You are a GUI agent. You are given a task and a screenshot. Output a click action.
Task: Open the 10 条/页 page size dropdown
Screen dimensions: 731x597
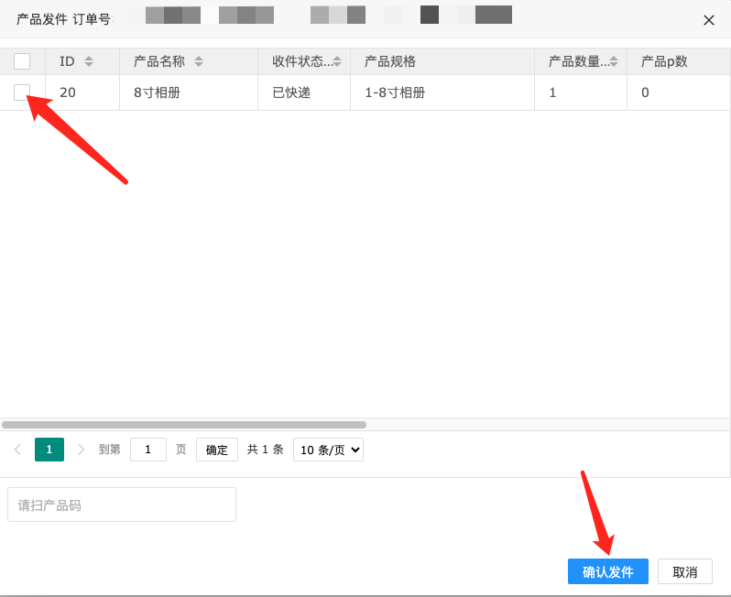click(328, 450)
